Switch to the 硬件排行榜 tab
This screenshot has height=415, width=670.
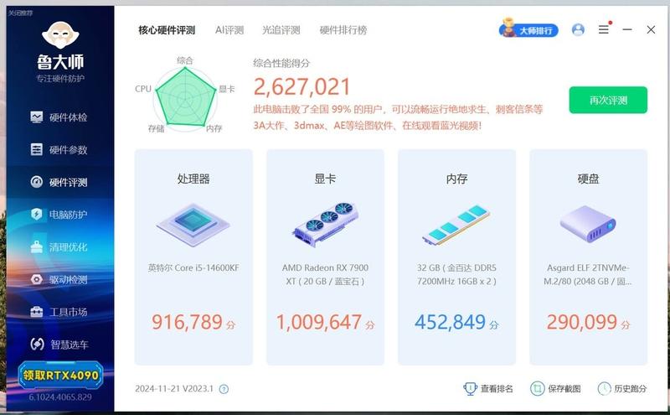point(343,30)
